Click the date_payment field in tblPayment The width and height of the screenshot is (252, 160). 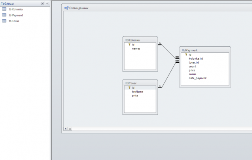[x=198, y=78]
